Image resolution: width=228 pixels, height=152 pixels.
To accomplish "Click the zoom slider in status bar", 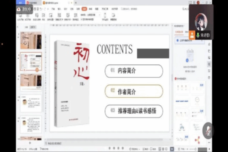I will click(x=192, y=149).
